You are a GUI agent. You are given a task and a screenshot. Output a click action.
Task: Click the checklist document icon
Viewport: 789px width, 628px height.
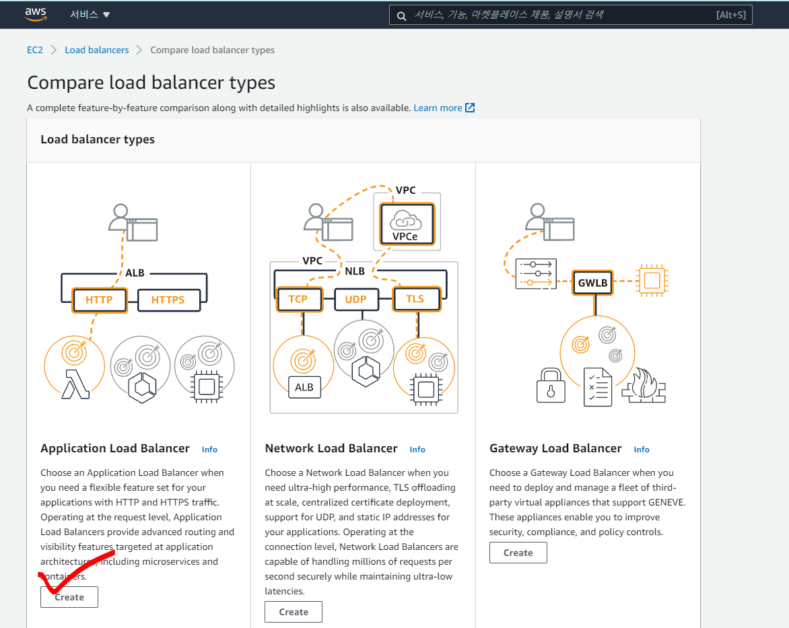tap(597, 387)
